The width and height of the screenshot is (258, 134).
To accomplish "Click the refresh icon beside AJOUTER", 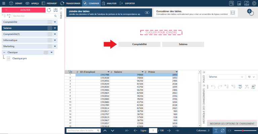I will tap(49, 10).
